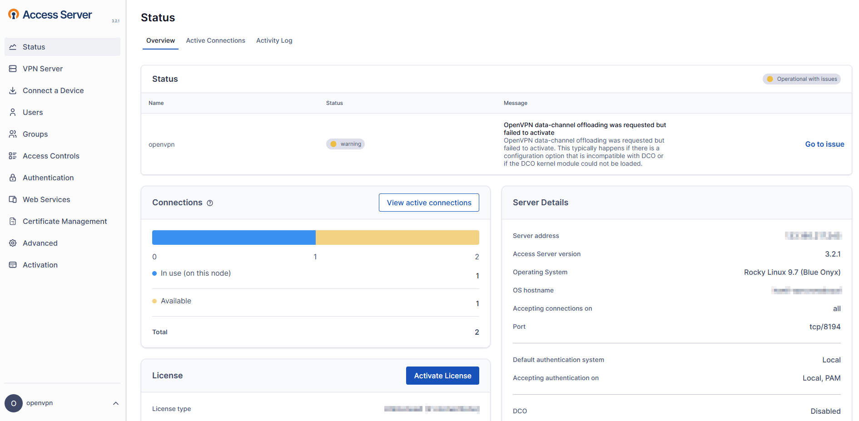Open the Access Controls menu item
Screen dimensions: 859x421
pyautogui.click(x=62, y=156)
